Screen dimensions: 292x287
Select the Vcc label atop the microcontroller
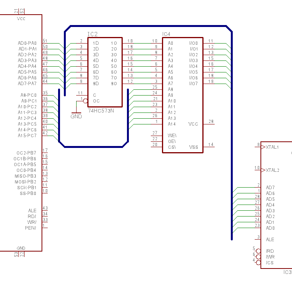pyautogui.click(x=21, y=18)
